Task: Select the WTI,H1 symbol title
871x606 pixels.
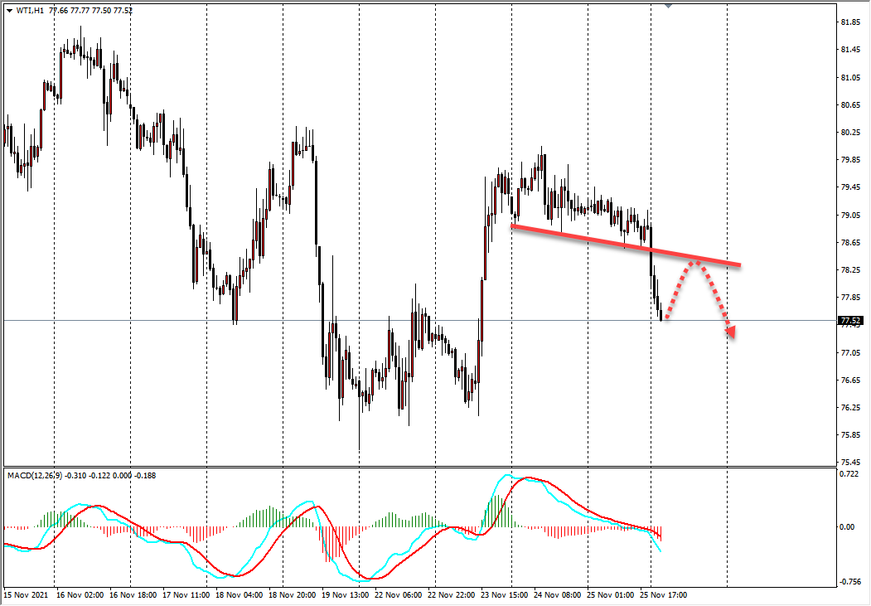Action: (30, 11)
